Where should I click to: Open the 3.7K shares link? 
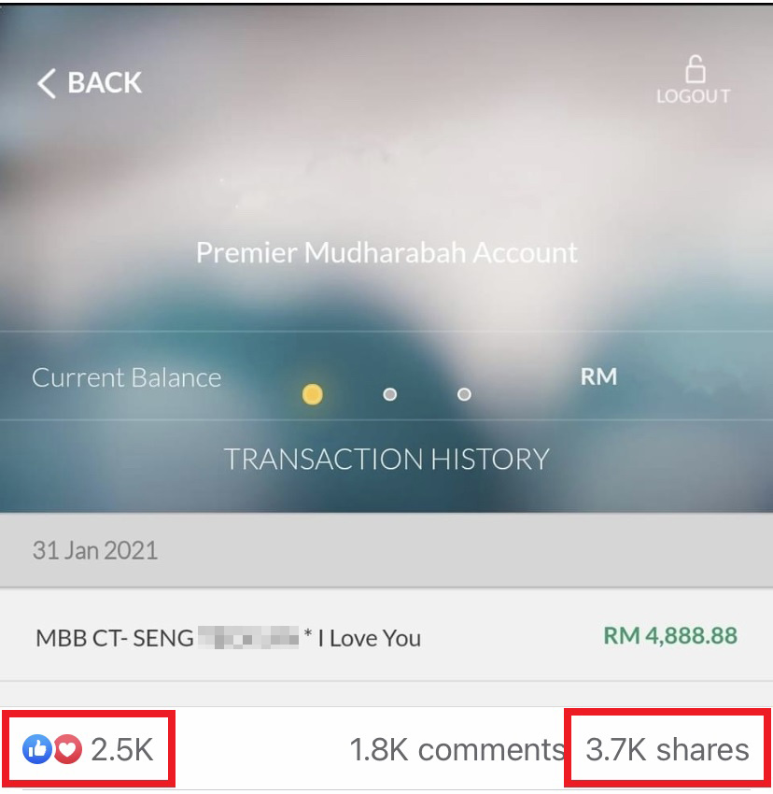pyautogui.click(x=668, y=750)
